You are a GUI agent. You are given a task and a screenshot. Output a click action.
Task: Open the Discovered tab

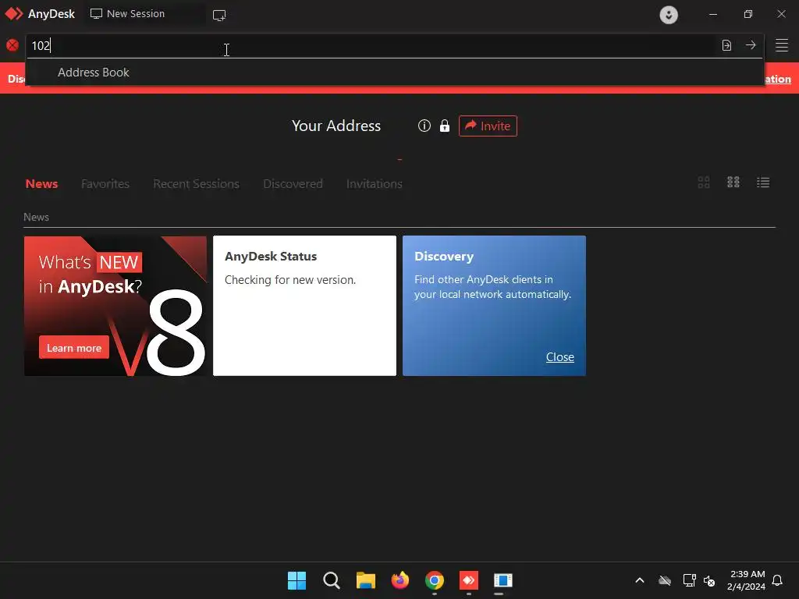[x=293, y=184]
